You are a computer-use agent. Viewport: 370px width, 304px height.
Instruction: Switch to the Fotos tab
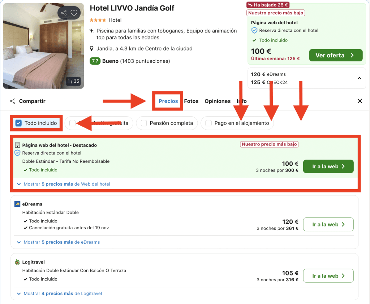pos(191,101)
